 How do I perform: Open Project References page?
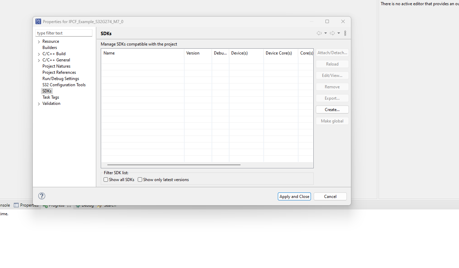(59, 72)
